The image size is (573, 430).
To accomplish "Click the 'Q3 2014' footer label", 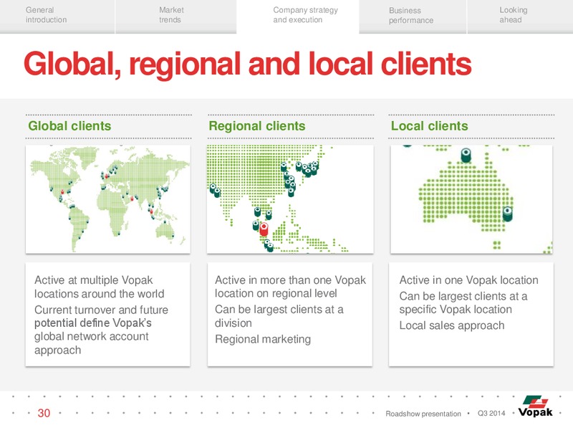I will (491, 414).
